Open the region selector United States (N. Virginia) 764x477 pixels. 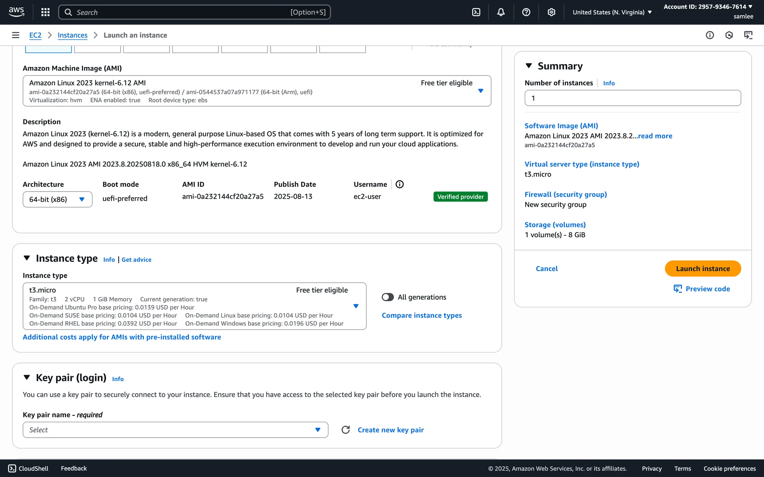(x=612, y=12)
